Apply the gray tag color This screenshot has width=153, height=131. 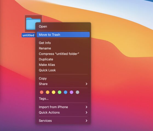(77, 92)
